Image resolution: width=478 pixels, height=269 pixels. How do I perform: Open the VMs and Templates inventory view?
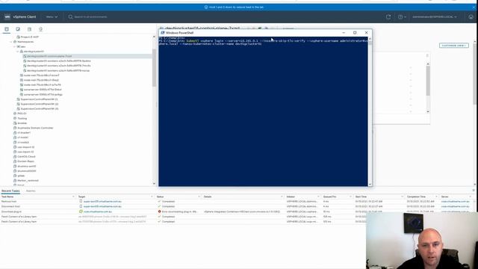click(x=18, y=29)
